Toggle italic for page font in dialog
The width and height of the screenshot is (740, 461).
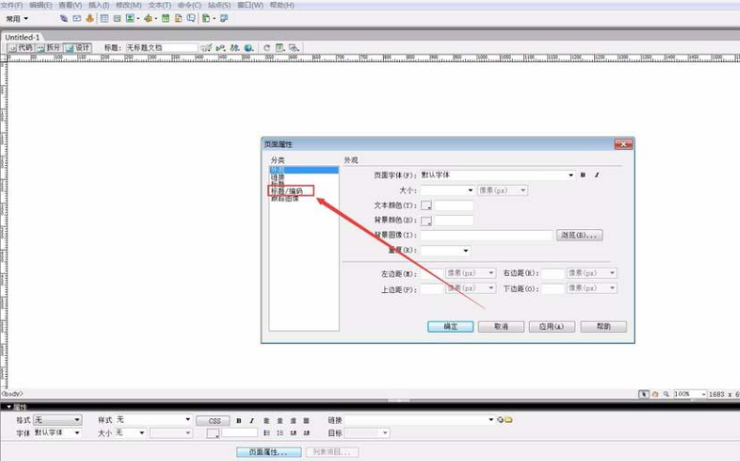point(597,175)
